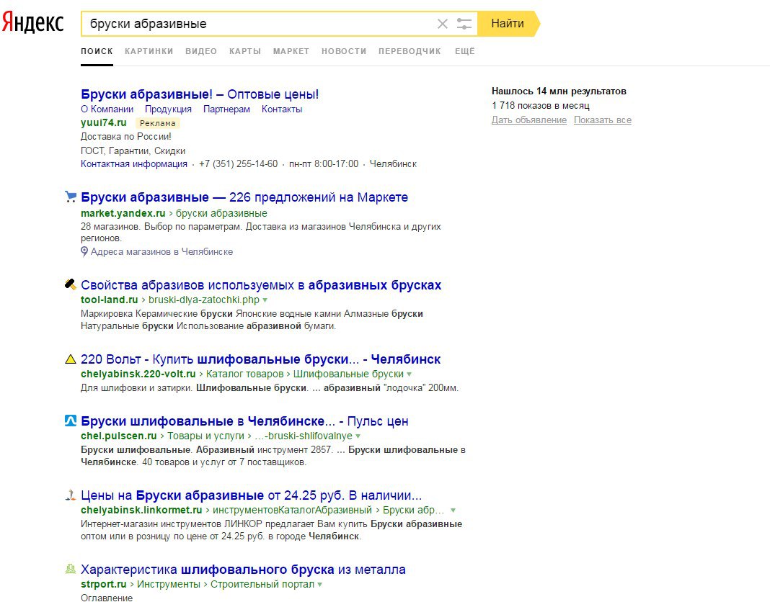770x602 pixels.
Task: Expand dropdown arrow after Шлифовальные бруски breadcrumb
Action: point(410,374)
